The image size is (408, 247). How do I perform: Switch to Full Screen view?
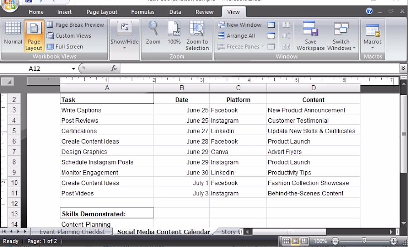65,47
